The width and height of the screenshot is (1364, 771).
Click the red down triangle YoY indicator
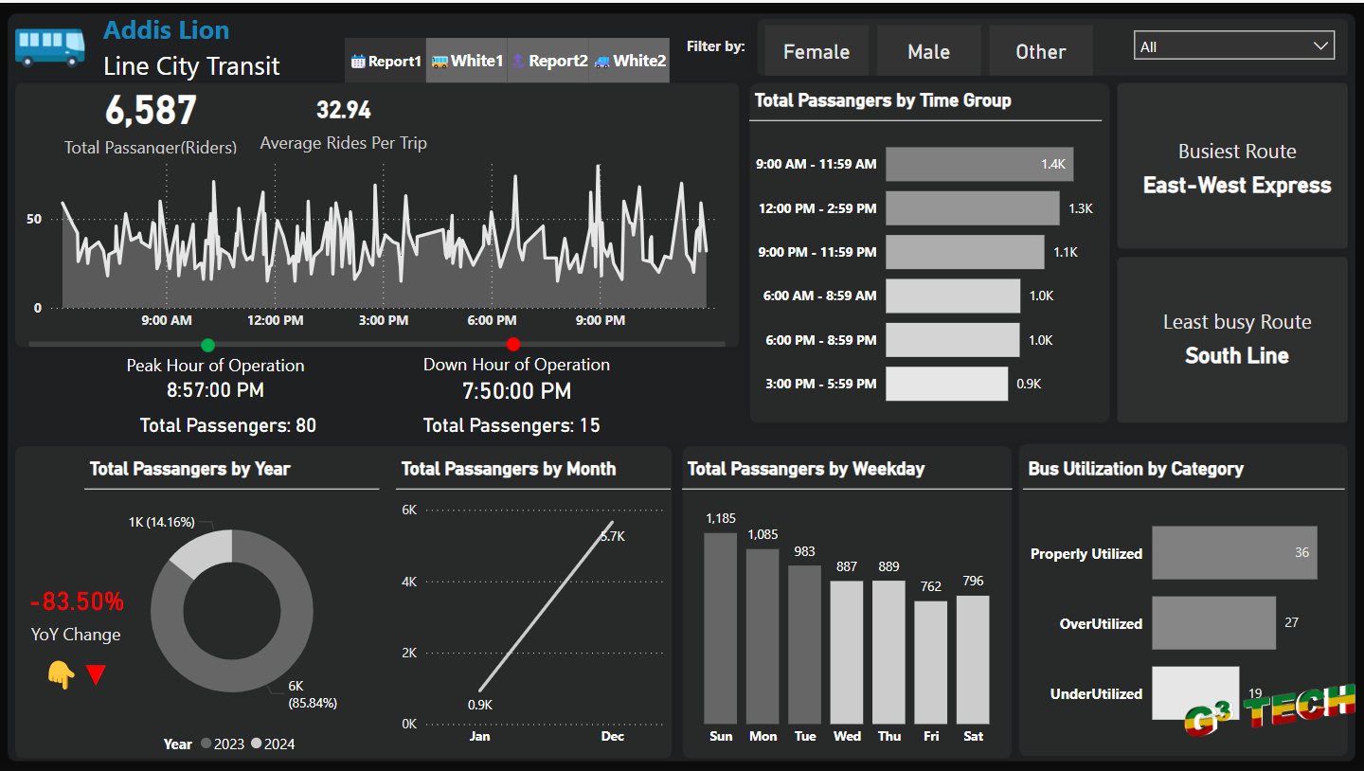click(x=96, y=675)
